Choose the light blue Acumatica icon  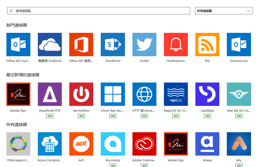coord(113,144)
